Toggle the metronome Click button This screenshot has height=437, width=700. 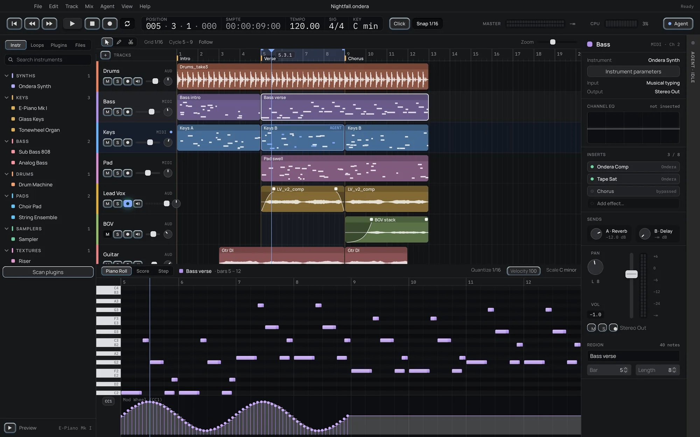[399, 23]
